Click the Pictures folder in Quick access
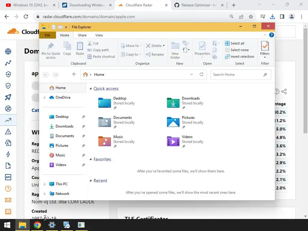Screen dimensions: 308x231 (x=185, y=122)
